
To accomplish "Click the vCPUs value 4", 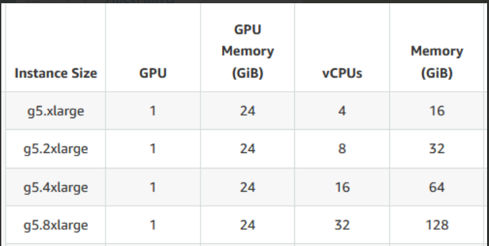I will point(342,111).
